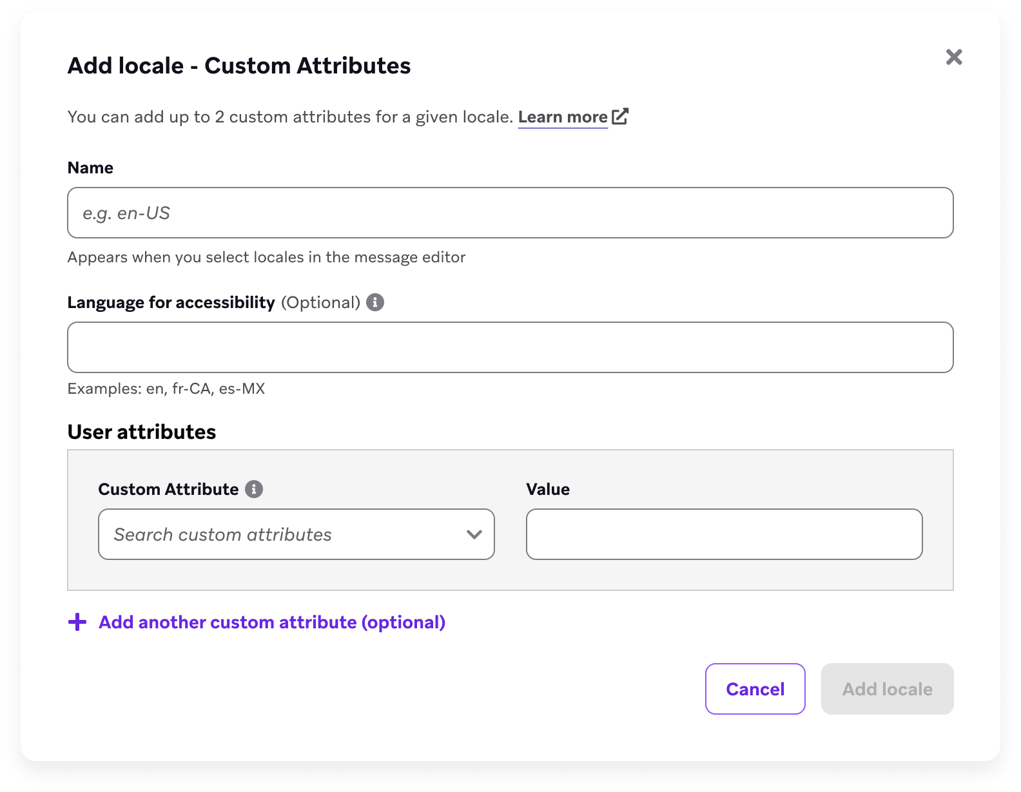Viewport: 1021px width, 792px height.
Task: Click the dialog title 'Add locale - Custom Attributes'
Action: (239, 66)
